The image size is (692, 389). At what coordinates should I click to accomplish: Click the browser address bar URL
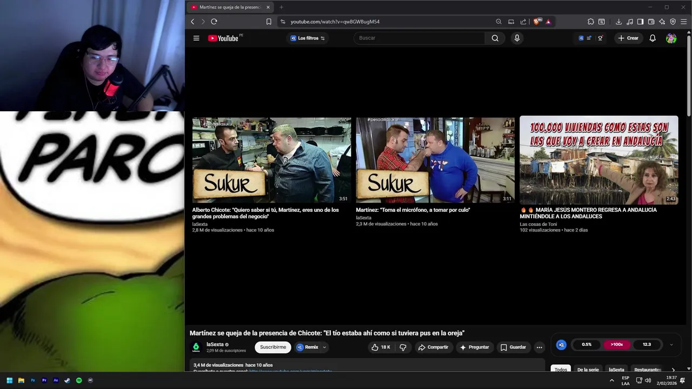point(335,22)
